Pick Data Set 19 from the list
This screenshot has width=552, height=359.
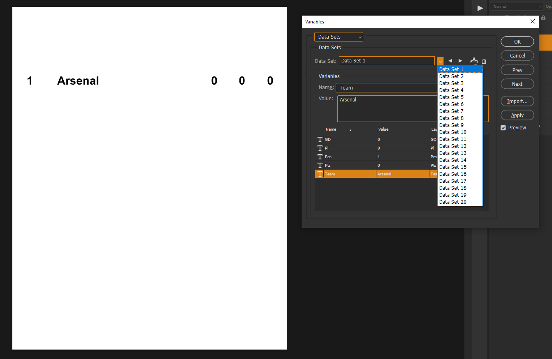pos(460,195)
